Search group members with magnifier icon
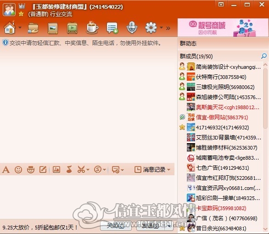Viewport: 269px width, 234px height. pos(264,56)
